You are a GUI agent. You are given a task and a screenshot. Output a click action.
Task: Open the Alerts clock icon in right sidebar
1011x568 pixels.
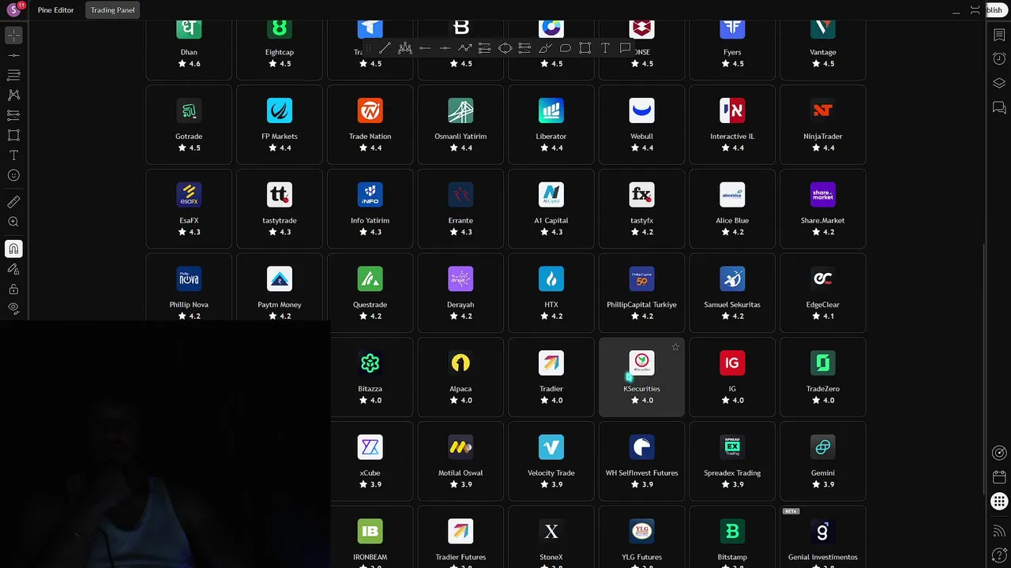click(x=999, y=59)
